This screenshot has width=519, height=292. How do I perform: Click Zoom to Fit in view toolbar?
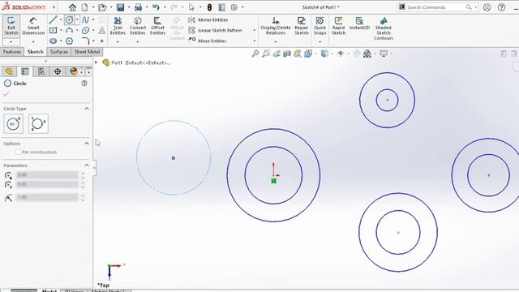(x=255, y=54)
